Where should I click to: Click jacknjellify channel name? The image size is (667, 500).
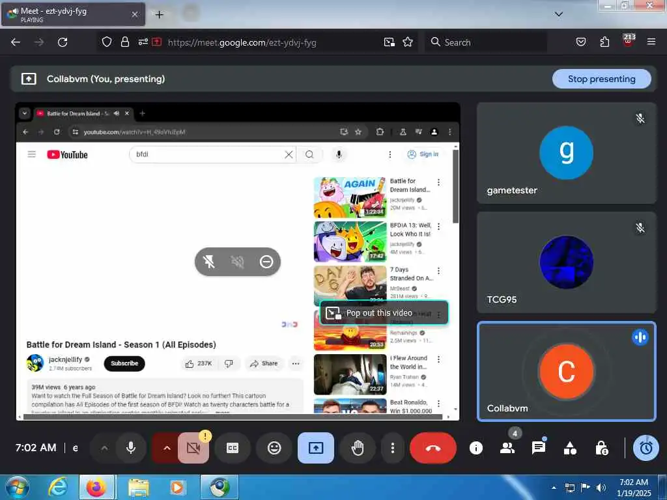(x=65, y=359)
